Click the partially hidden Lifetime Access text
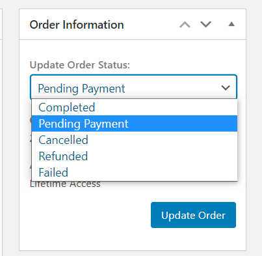Image resolution: width=262 pixels, height=256 pixels. pos(65,184)
